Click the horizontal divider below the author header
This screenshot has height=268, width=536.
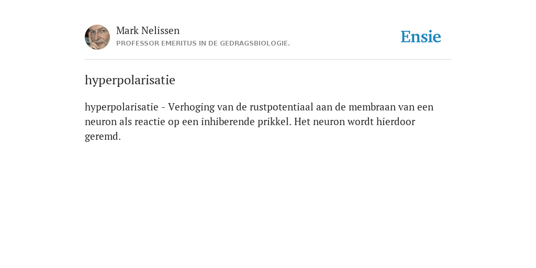pyautogui.click(x=268, y=60)
